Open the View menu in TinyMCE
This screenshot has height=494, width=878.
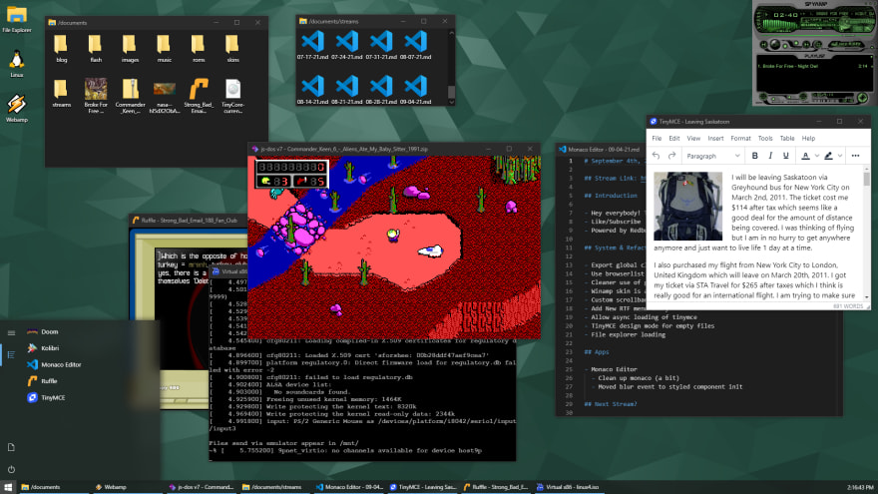point(693,139)
